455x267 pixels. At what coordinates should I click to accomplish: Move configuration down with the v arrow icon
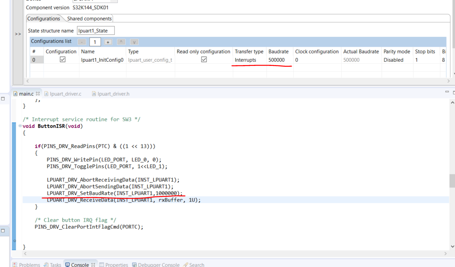pos(134,42)
